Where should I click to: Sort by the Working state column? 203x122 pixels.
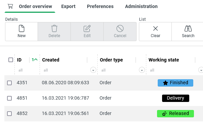[164, 60]
